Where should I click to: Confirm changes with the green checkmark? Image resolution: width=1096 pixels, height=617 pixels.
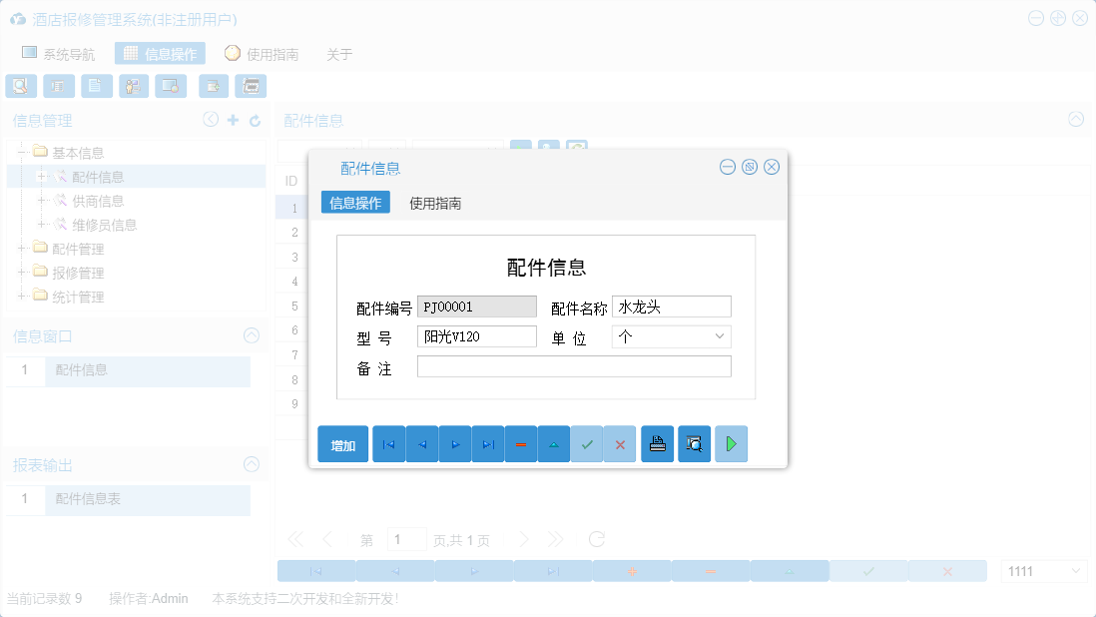(588, 443)
